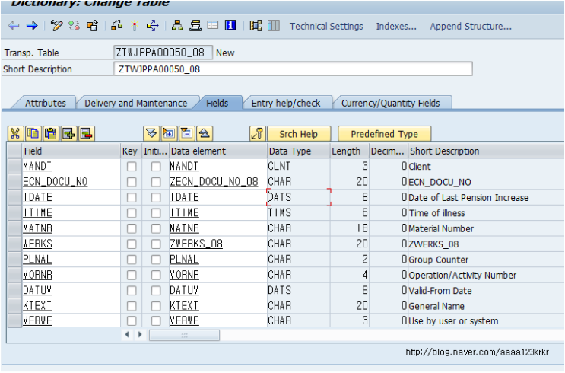
Task: Click the Predefined Type button
Action: pyautogui.click(x=385, y=134)
